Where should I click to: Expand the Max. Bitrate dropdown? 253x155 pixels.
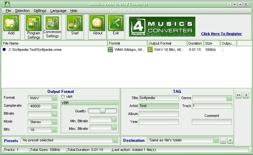[x=114, y=127]
